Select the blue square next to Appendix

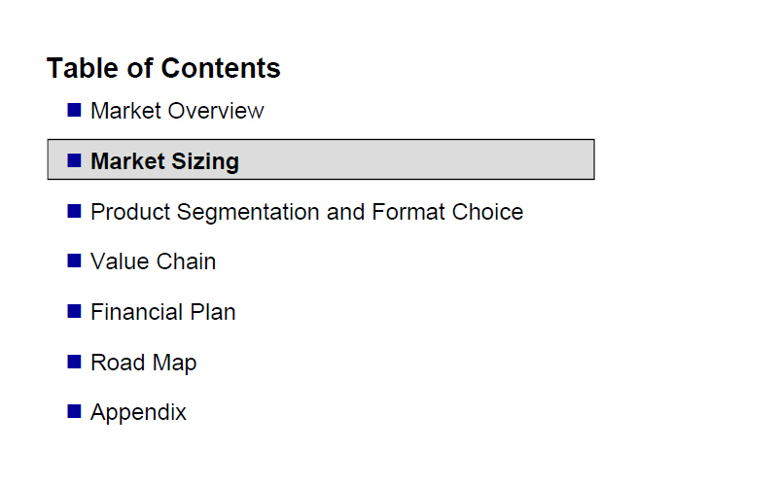coord(74,411)
